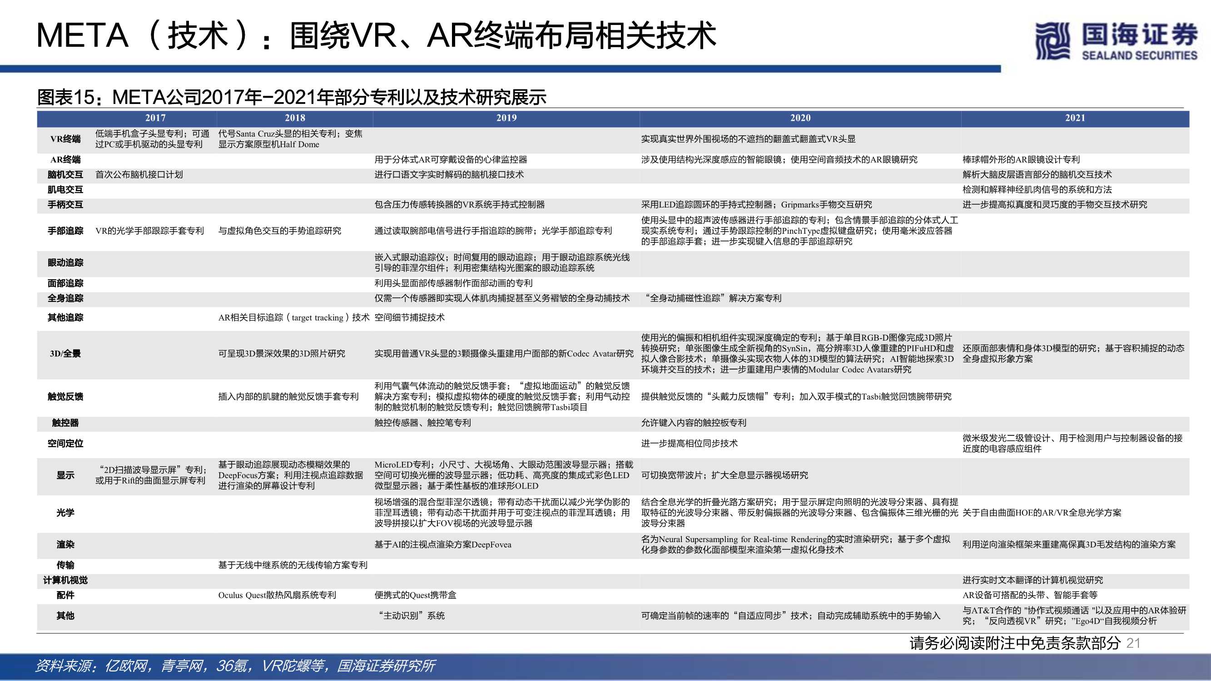Click the cell about Santa Cruz头显 patents
The width and height of the screenshot is (1211, 681).
point(291,139)
